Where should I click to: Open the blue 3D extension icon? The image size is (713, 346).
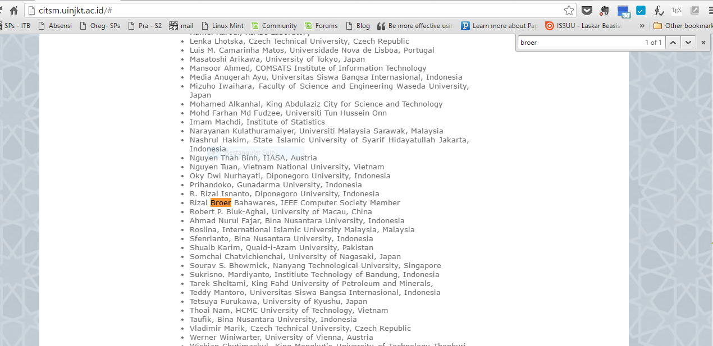tap(623, 11)
